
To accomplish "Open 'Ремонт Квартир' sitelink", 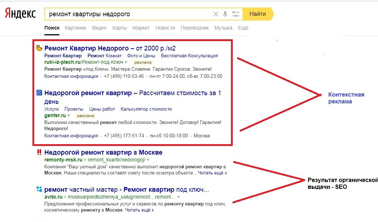I will pos(63,56).
